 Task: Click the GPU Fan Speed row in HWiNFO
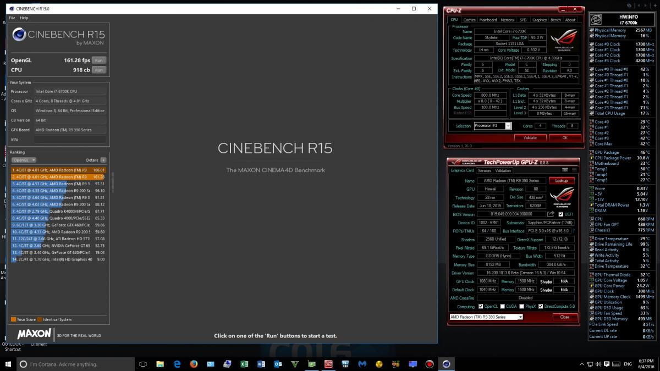tap(623, 313)
